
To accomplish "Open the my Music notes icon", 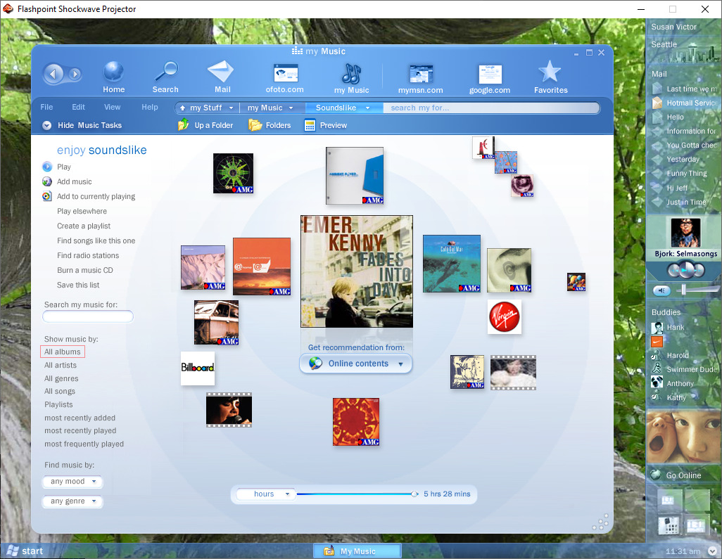I will click(x=351, y=74).
